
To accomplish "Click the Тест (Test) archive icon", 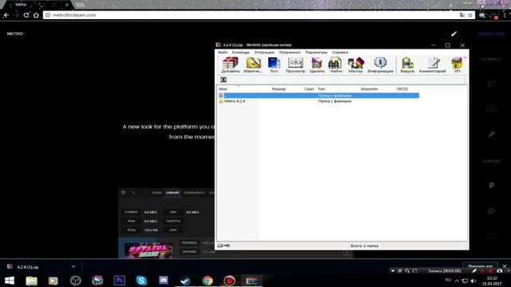I will tap(274, 65).
